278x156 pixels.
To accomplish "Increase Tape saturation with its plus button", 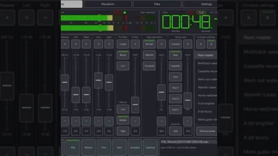I will (161, 44).
